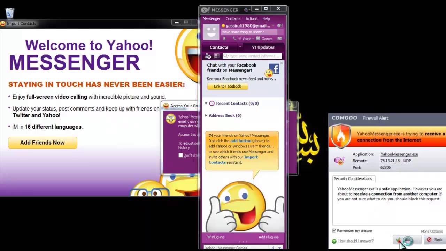Click the three-dot plug-ins panel handle
The width and height of the screenshot is (446, 251).
click(x=243, y=242)
